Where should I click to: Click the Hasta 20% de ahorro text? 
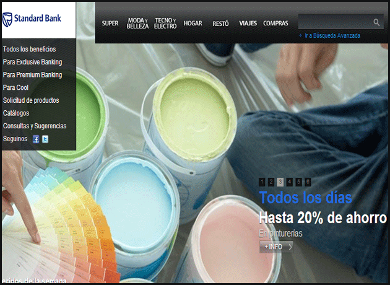[323, 218]
